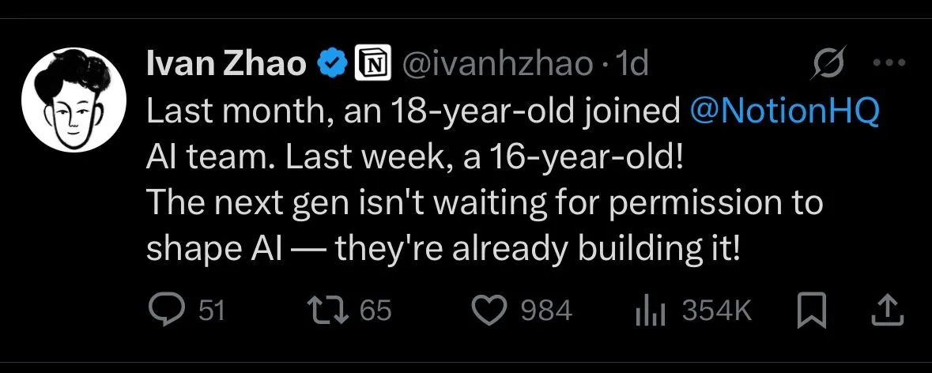
Task: Click the Ivan Zhao display name
Action: (226, 64)
